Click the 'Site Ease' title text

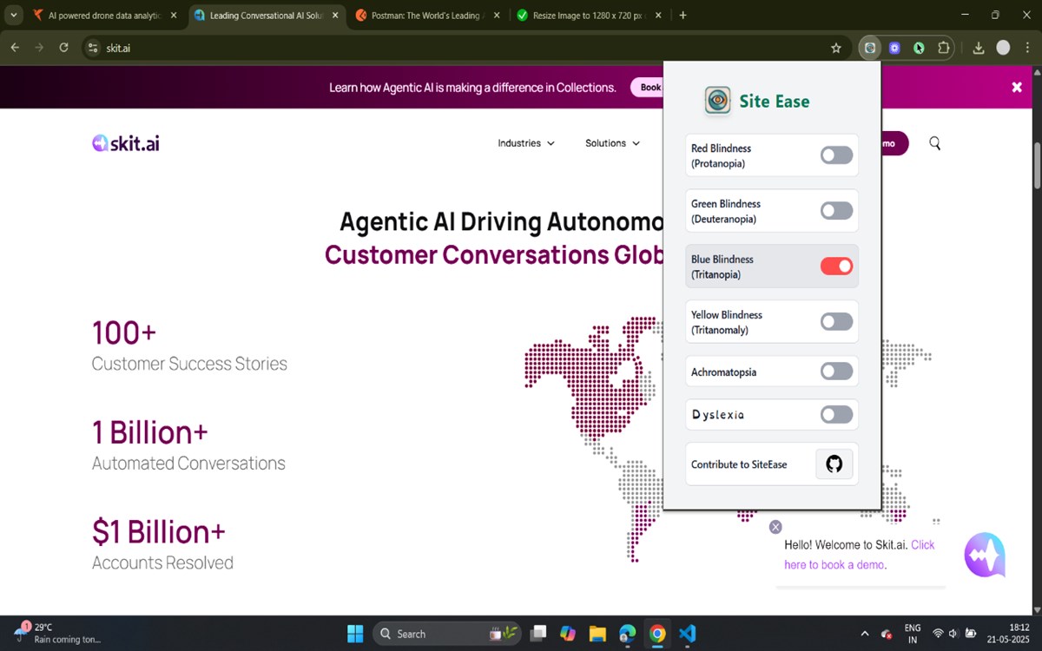click(x=775, y=102)
